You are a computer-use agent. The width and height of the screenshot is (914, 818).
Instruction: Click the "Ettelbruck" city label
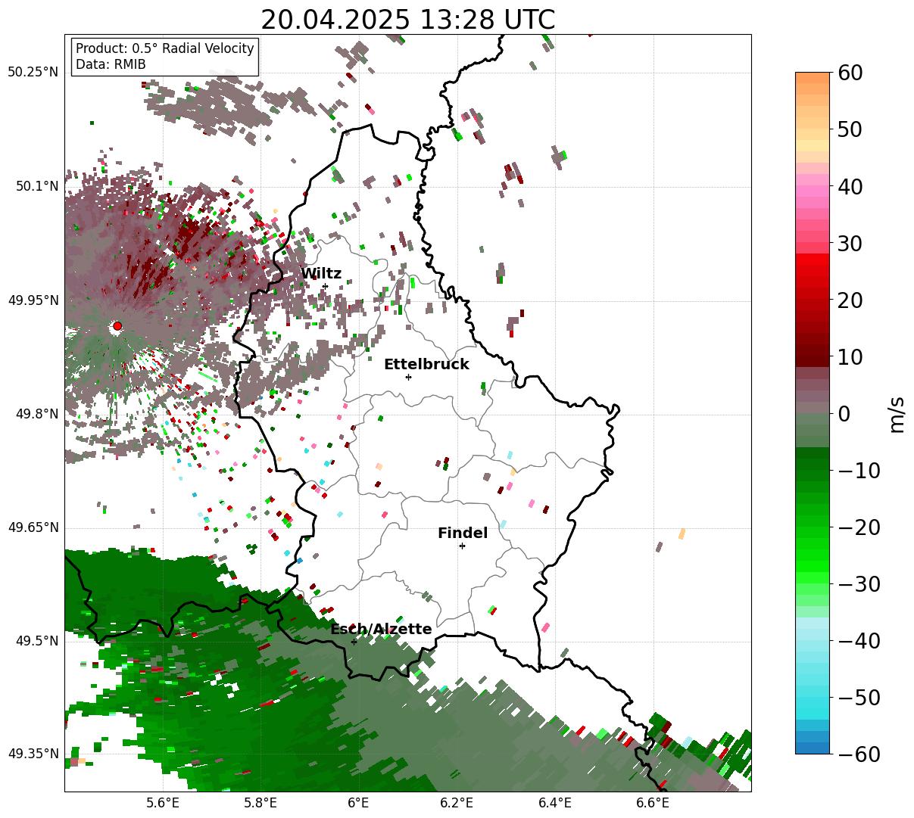pyautogui.click(x=426, y=365)
